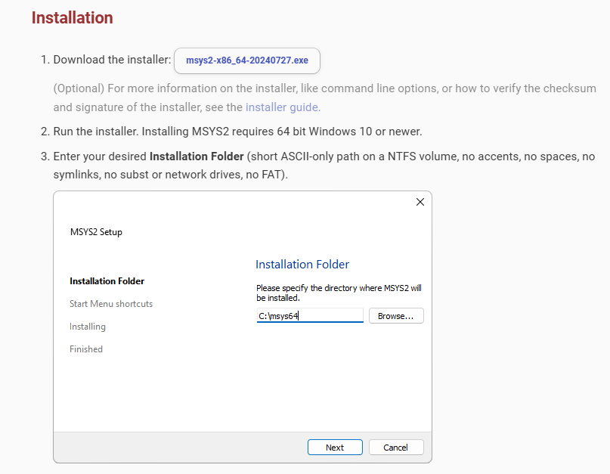
Task: Click the 'Download the installer:' step label
Action: click(x=112, y=60)
